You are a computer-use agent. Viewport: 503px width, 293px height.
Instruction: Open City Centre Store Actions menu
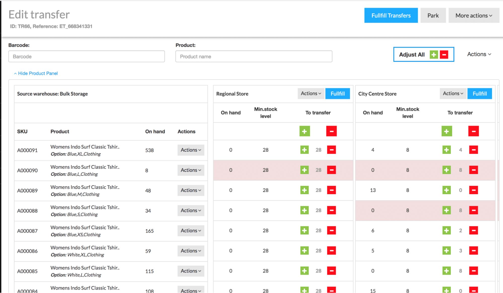point(453,94)
